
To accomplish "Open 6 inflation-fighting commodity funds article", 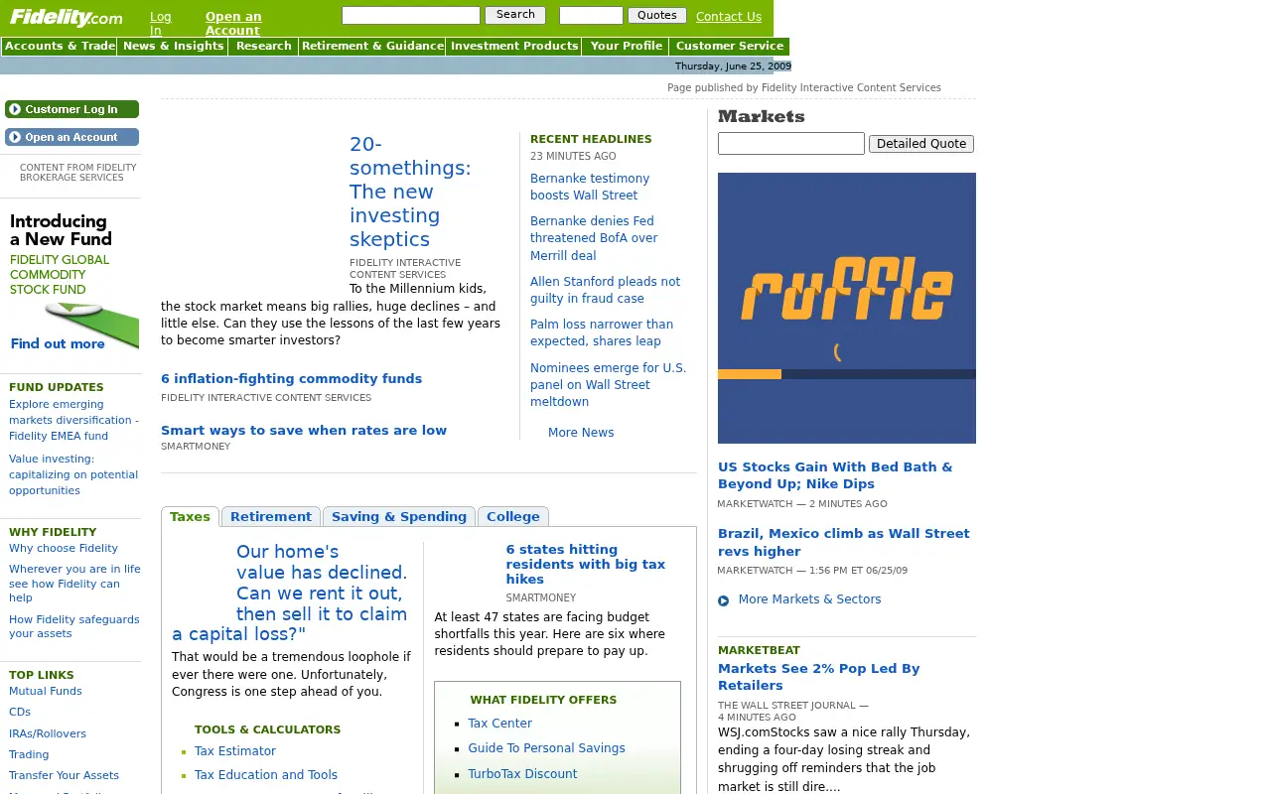I will 291,379.
